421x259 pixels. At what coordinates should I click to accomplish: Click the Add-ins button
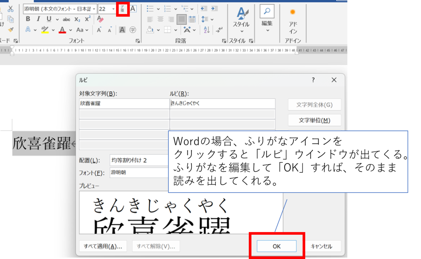[293, 21]
